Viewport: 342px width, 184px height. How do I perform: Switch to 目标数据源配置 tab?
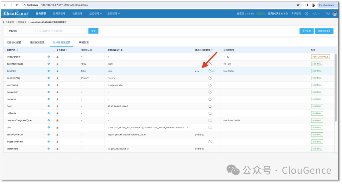62,42
